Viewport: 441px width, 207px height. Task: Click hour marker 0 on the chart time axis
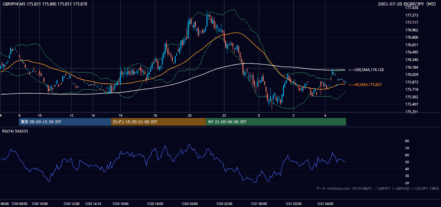click(259, 116)
